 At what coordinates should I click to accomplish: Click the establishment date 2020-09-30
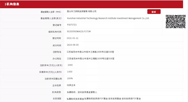[73, 45]
